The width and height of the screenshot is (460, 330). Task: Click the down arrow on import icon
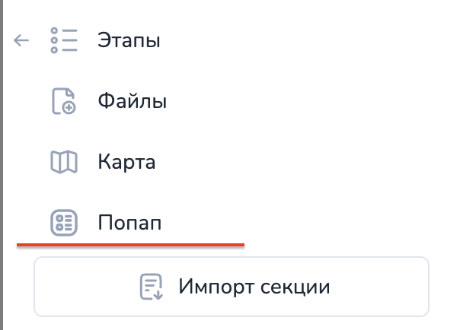click(158, 294)
